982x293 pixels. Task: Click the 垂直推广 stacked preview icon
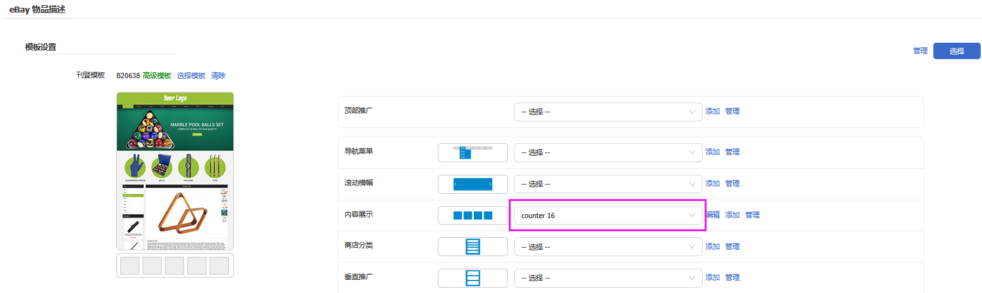pyautogui.click(x=473, y=278)
